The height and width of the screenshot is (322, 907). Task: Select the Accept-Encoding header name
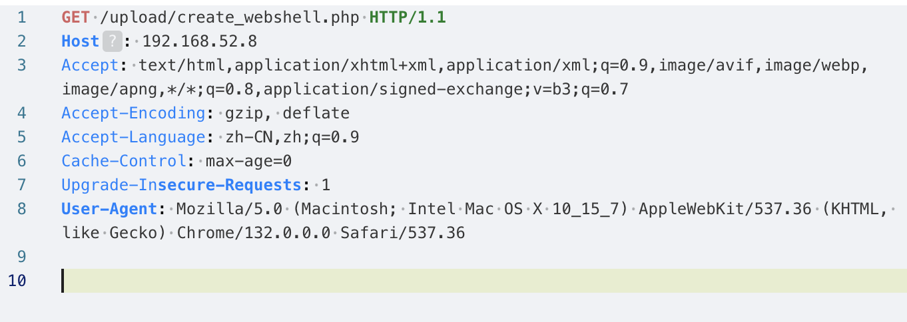tap(133, 113)
